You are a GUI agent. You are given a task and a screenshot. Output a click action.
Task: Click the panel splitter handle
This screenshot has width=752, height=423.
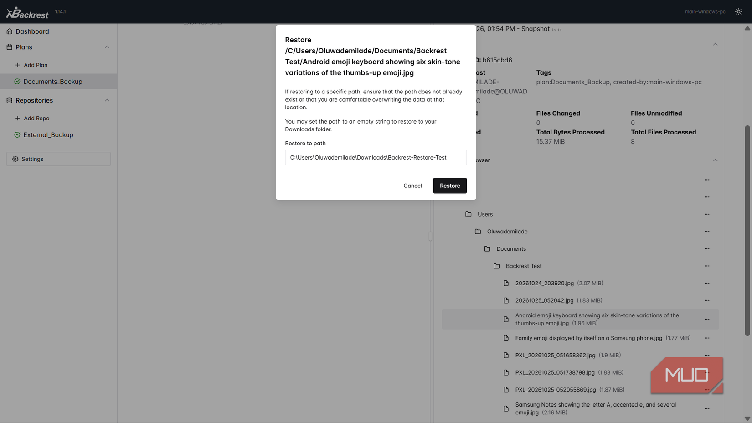(430, 236)
